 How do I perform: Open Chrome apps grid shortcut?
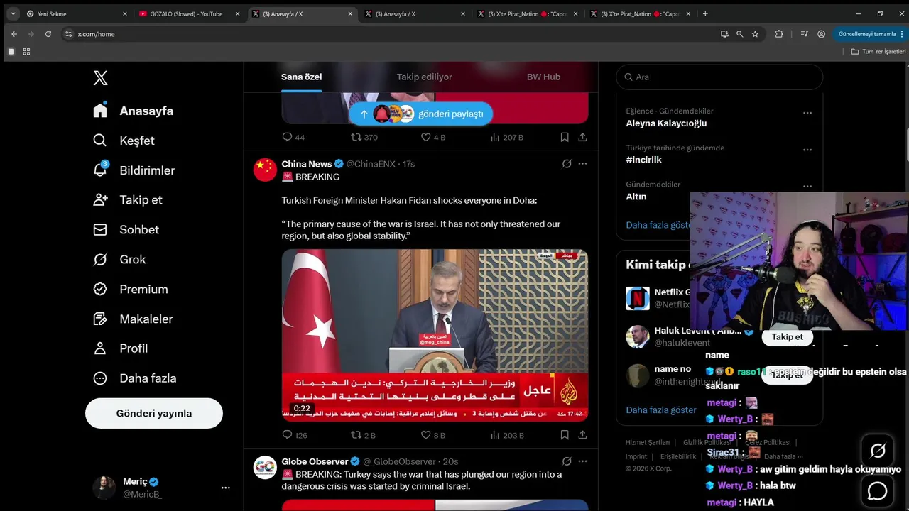tap(26, 51)
